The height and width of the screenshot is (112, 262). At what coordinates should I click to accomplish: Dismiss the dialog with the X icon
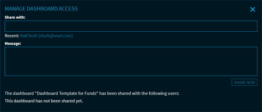click(x=252, y=9)
